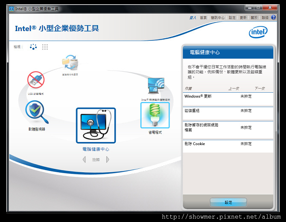
Task: Click the 作業 column header
Action: (x=188, y=88)
